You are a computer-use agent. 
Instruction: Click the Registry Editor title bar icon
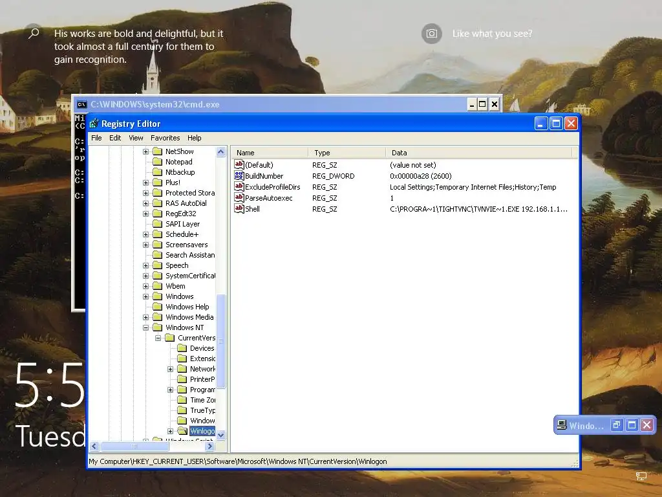(94, 124)
